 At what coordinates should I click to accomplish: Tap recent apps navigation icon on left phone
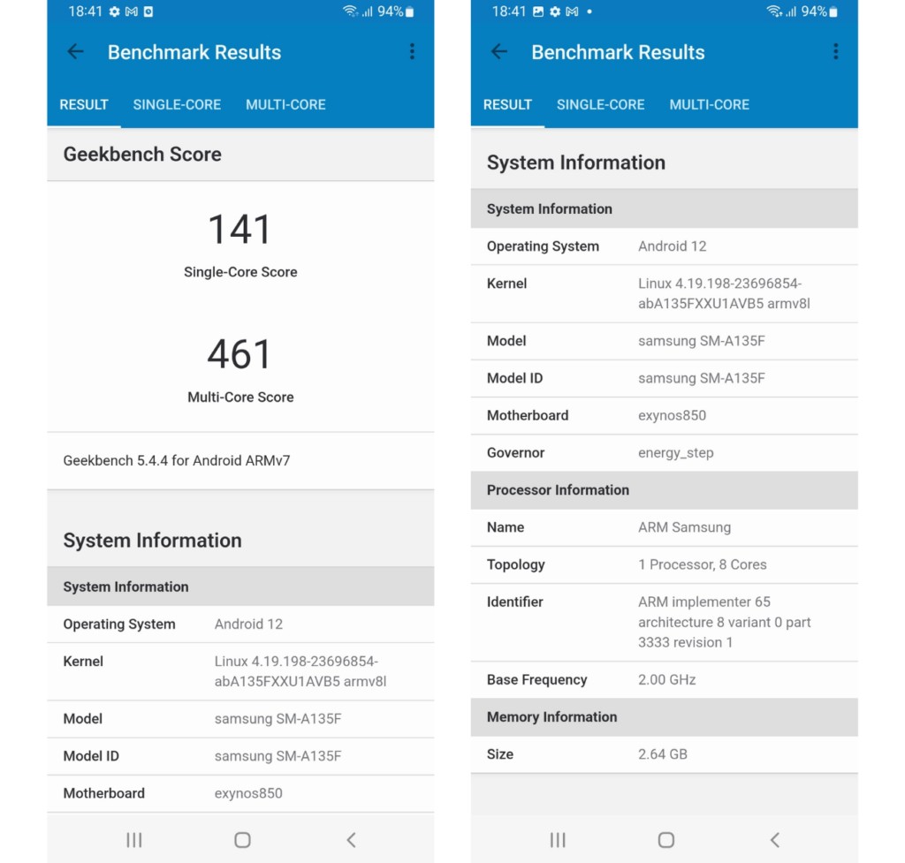pos(134,840)
